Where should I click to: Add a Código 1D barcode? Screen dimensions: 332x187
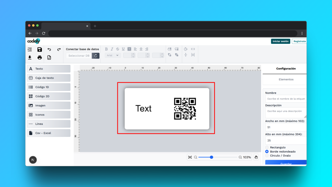pos(49,87)
